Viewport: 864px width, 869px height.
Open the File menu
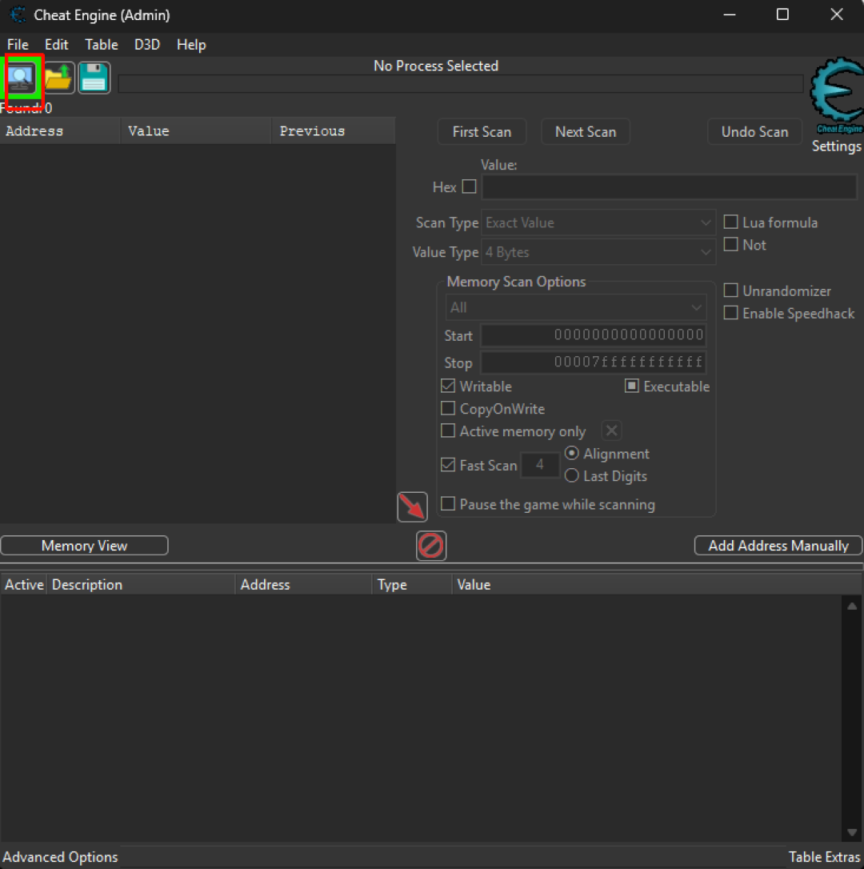click(18, 44)
